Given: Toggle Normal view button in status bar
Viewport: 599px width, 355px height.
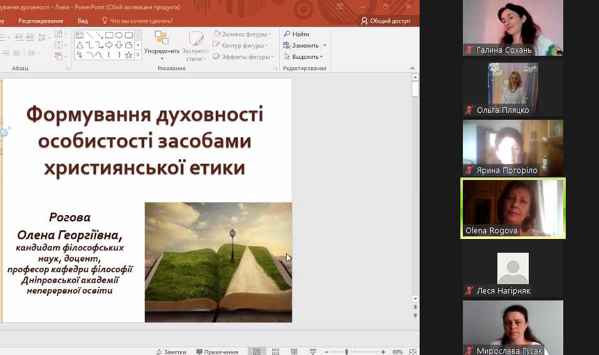Looking at the screenshot, I should coord(257,352).
